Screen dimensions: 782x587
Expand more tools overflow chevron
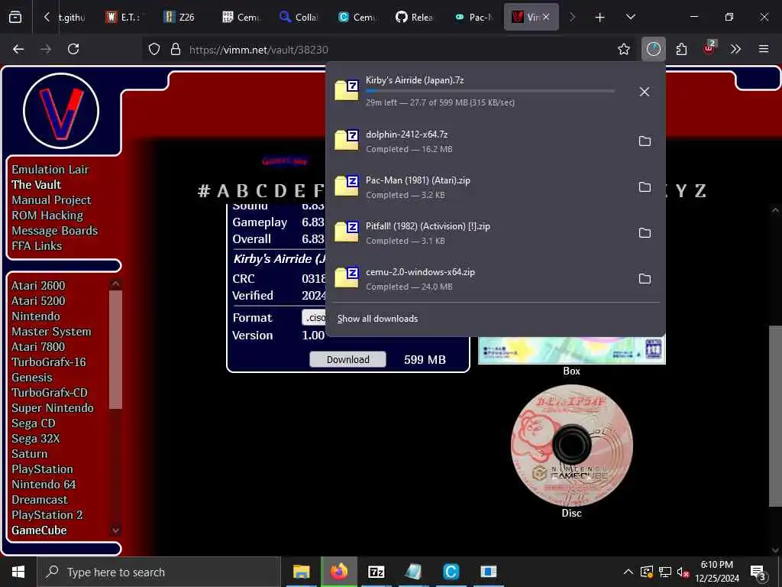[735, 49]
